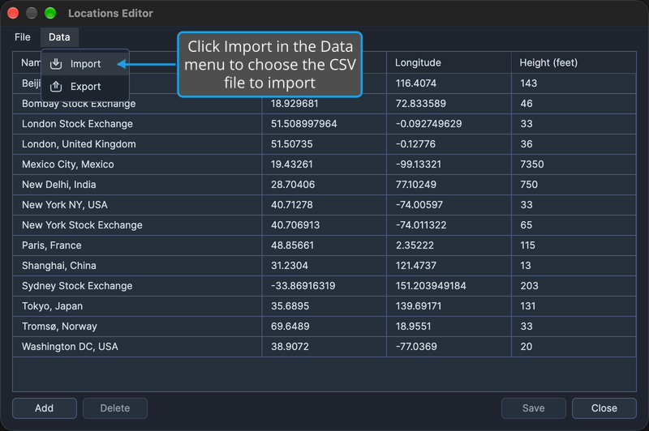
Task: Select the London, United Kingdom name cell
Action: (137, 144)
